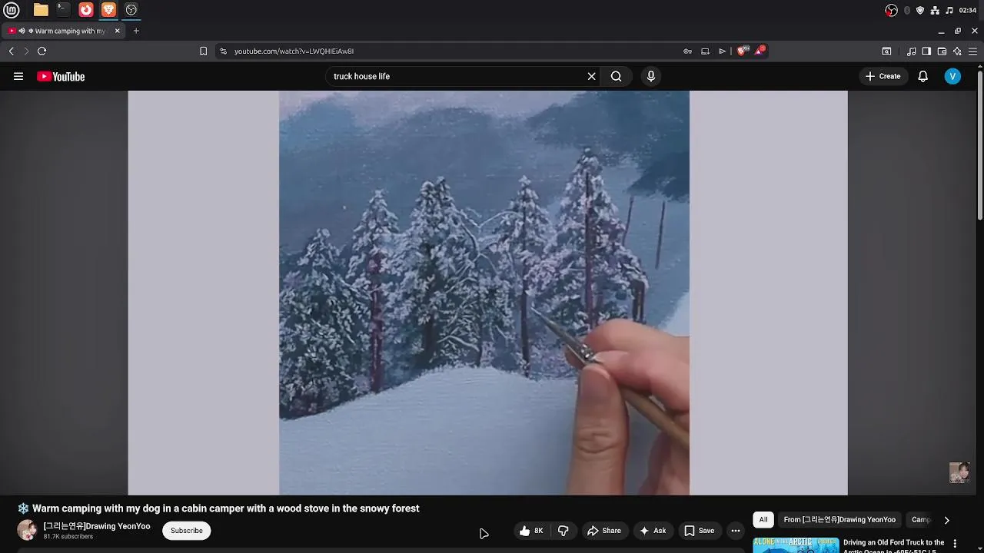984x553 pixels.
Task: Bookmark this page in the browser
Action: [x=203, y=51]
